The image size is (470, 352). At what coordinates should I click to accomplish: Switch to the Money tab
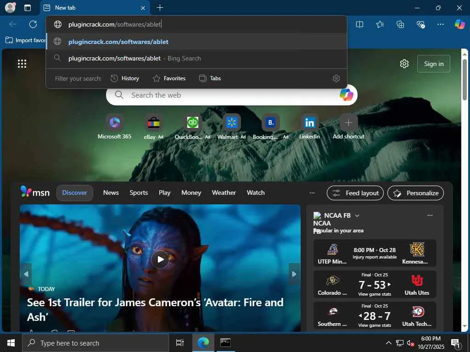point(191,193)
